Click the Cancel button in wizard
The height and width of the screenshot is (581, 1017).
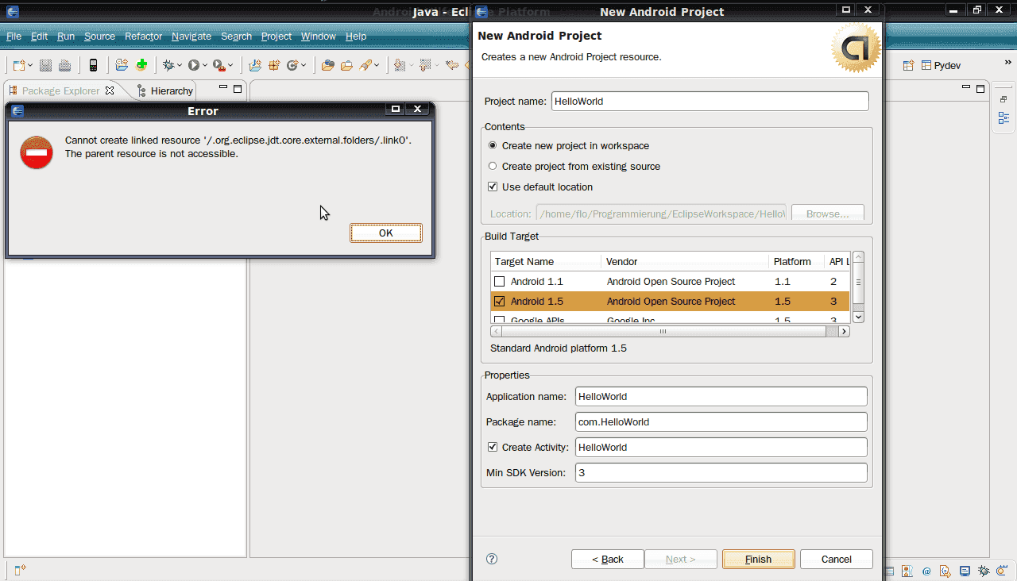pyautogui.click(x=836, y=559)
